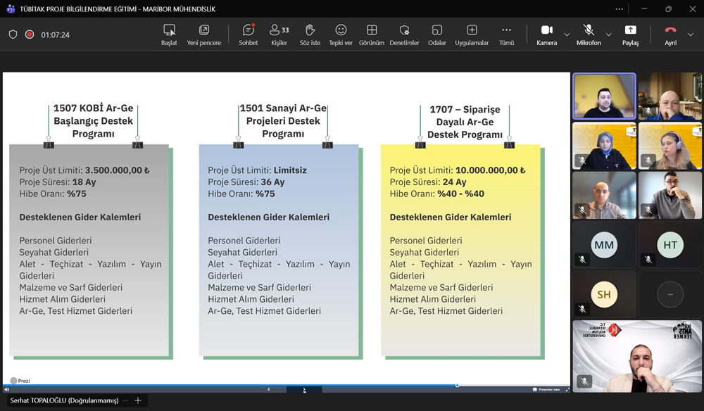Viewport: 704px width, 411px height.
Task: Open Uygulamalar apps panel
Action: [x=472, y=34]
